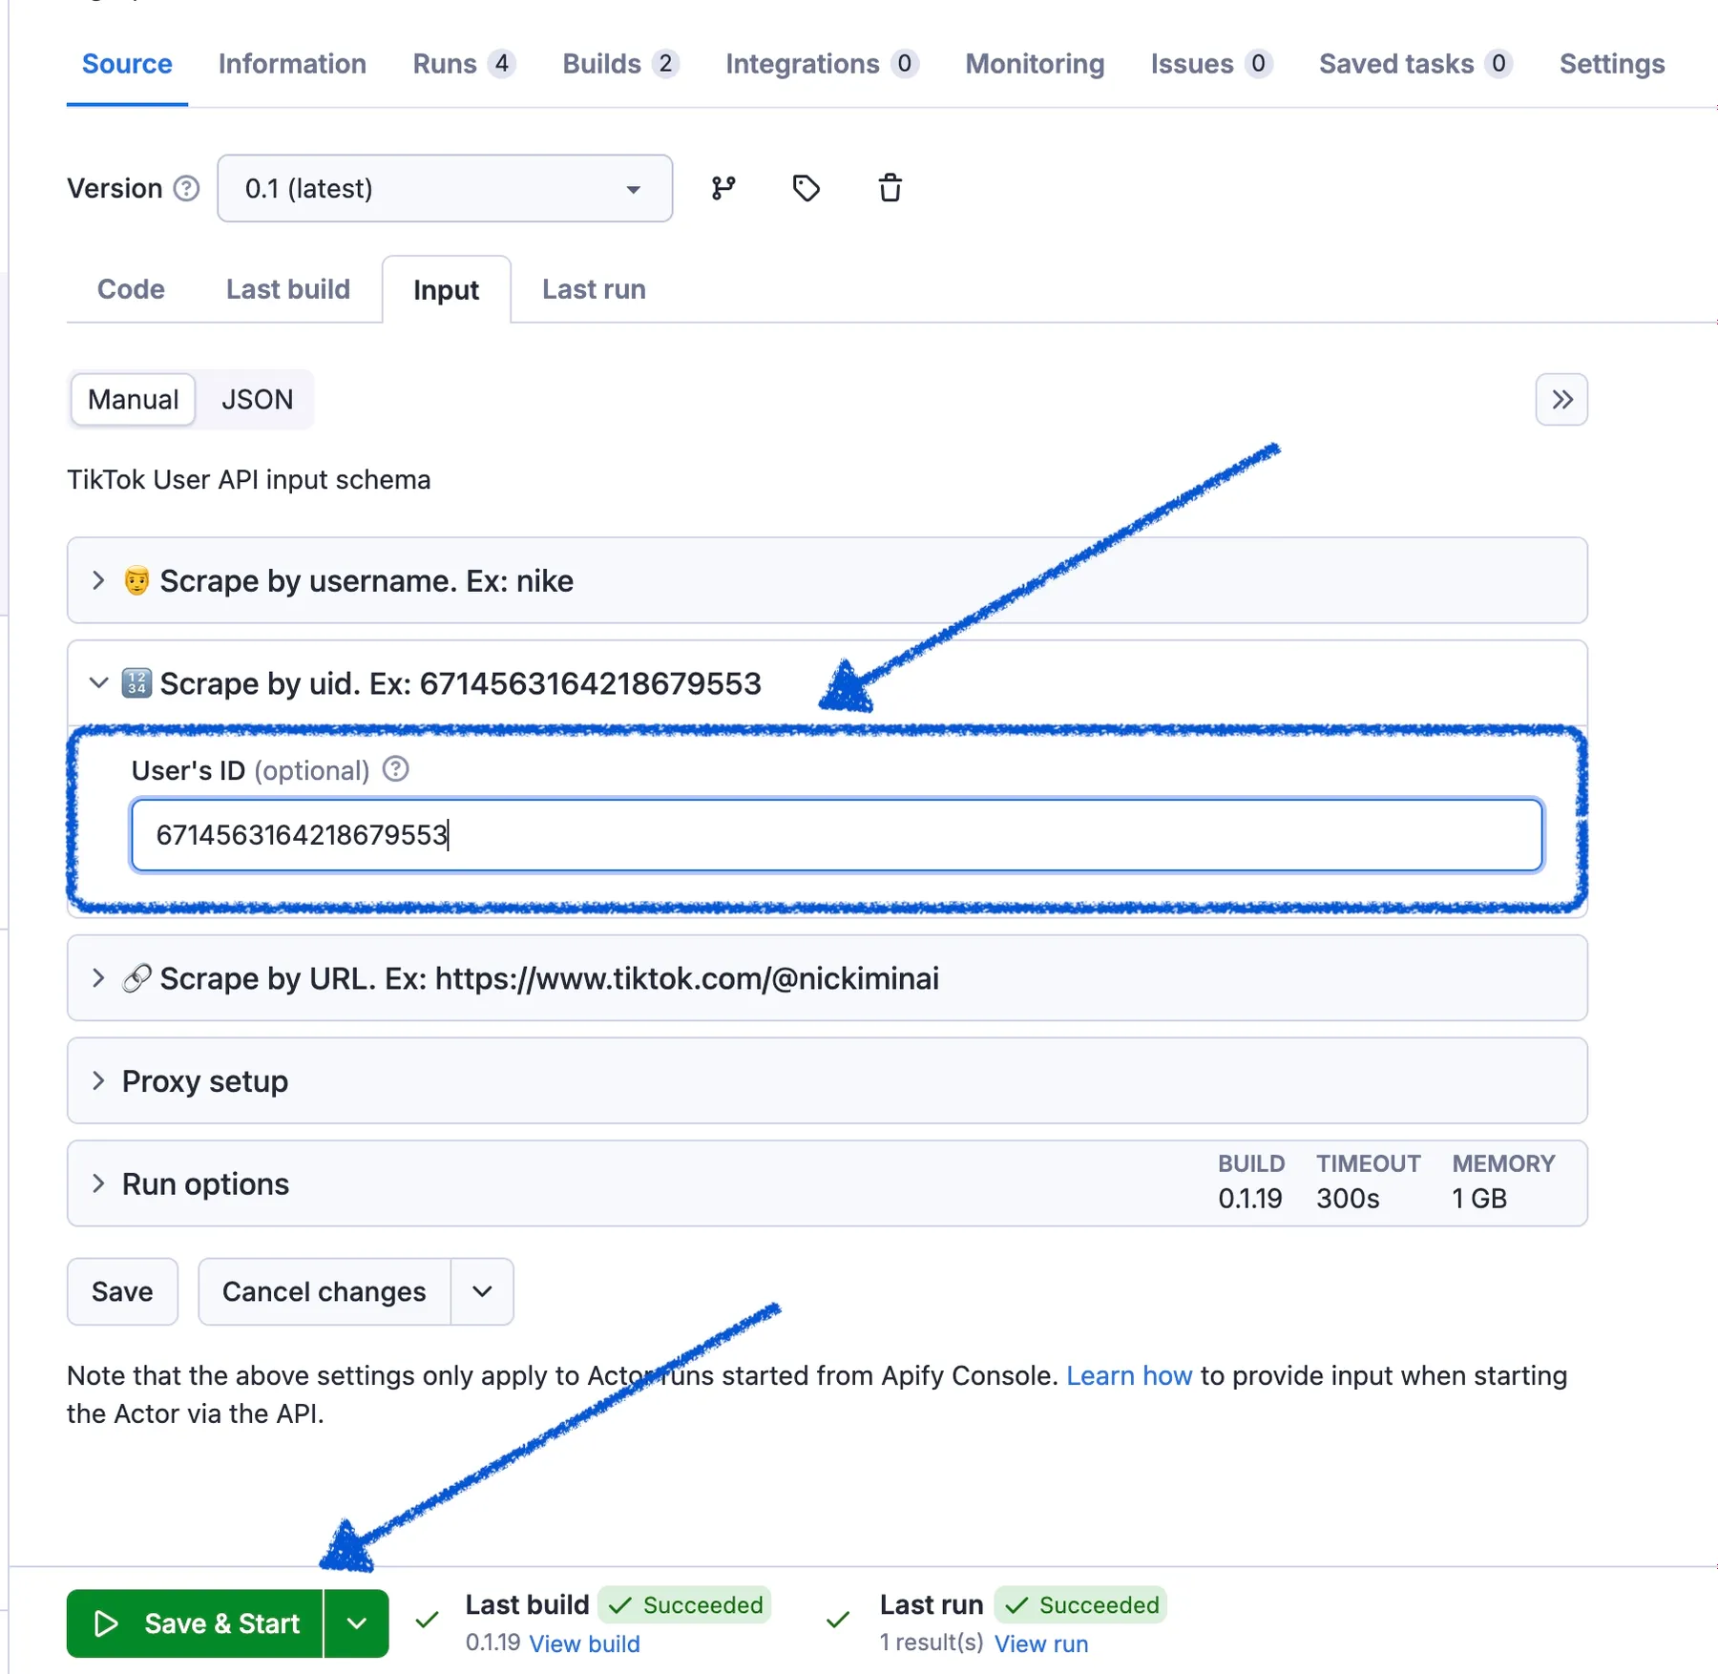Click the green Save & Start button
Screen dimensions: 1718x1674
point(196,1623)
